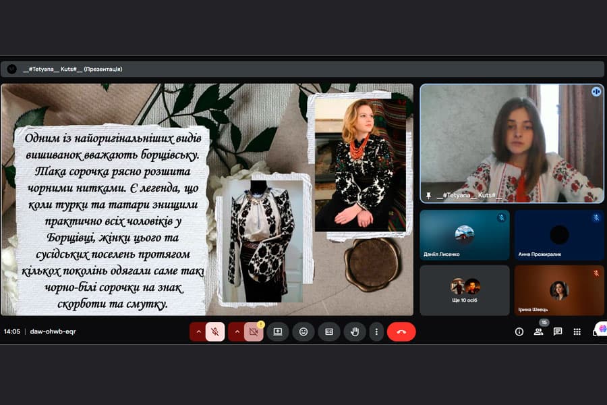
Task: Select Tetyana Kuts video tile
Action: (512, 143)
